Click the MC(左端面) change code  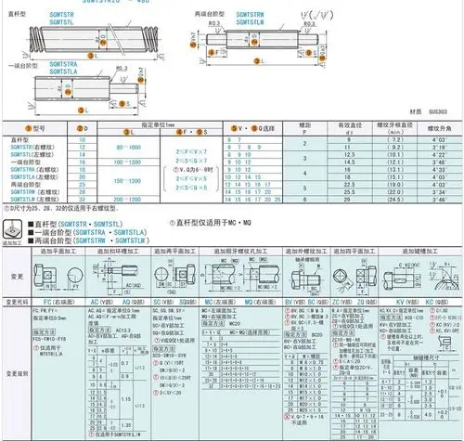click(x=220, y=302)
